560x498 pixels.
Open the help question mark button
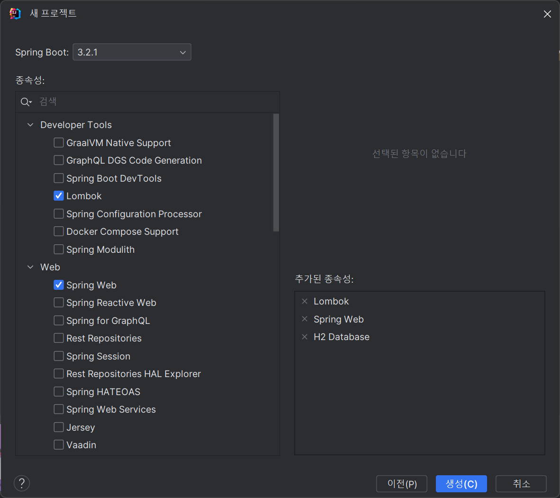tap(22, 483)
